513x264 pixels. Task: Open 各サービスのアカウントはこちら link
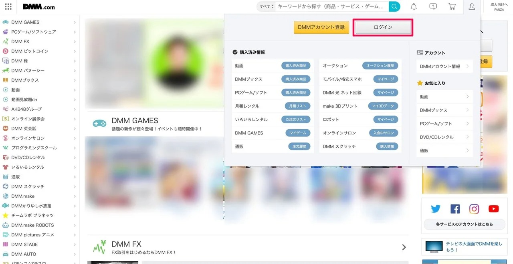coord(465,224)
